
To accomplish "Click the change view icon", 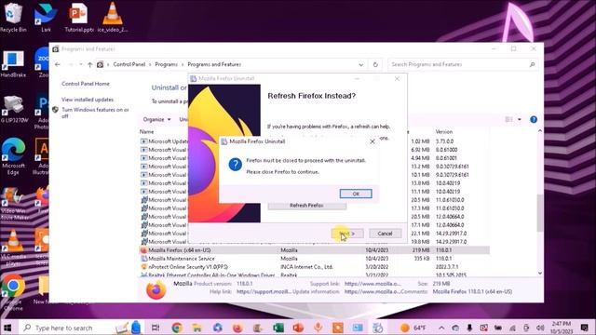I will (x=509, y=120).
